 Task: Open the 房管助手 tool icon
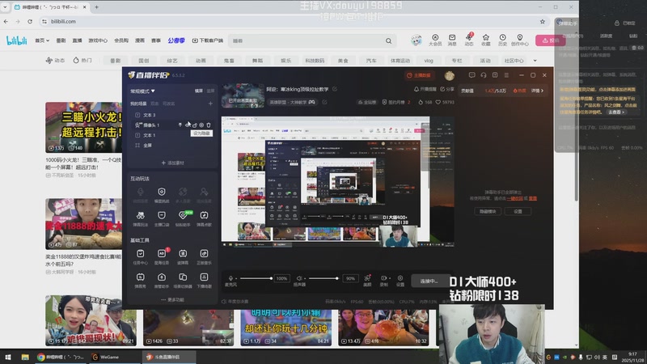[x=161, y=280]
